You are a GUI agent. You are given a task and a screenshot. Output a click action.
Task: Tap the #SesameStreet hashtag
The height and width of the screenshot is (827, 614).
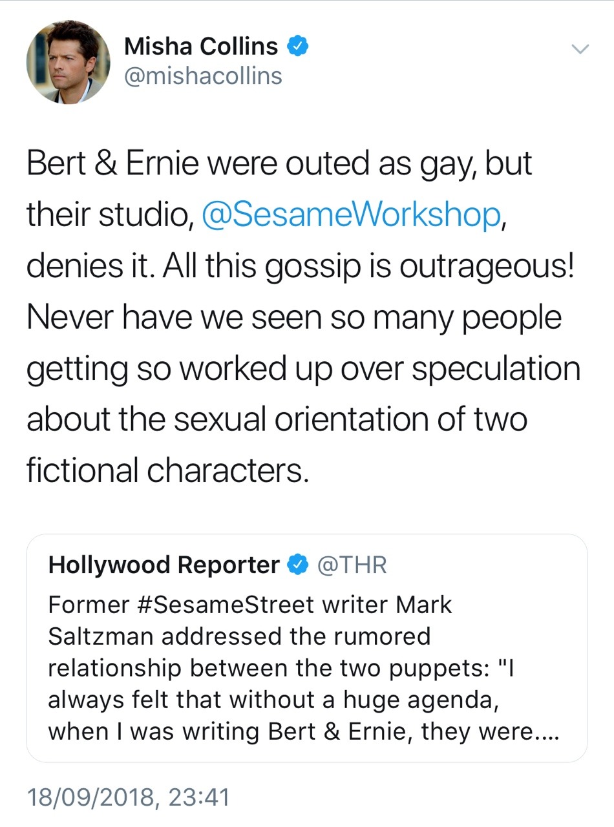click(x=224, y=605)
